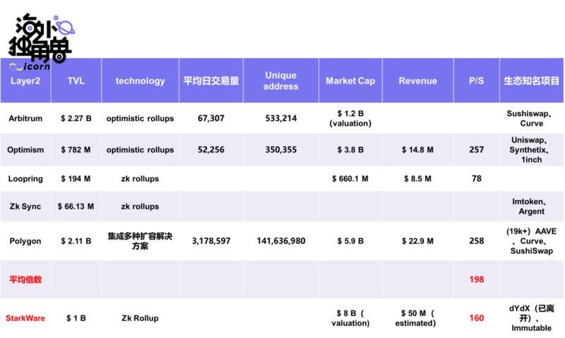The height and width of the screenshot is (338, 565).
Task: Select the Zk Rollup cell
Action: 140,318
